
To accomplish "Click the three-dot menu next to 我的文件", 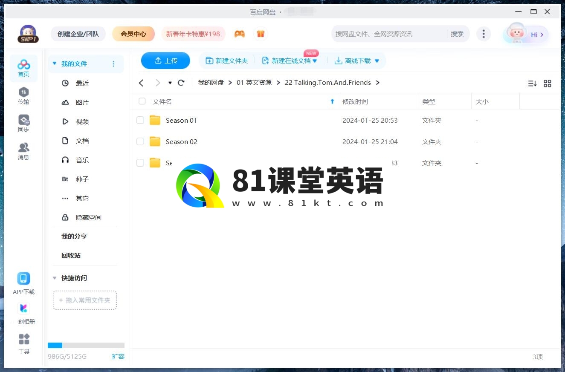I will point(113,64).
